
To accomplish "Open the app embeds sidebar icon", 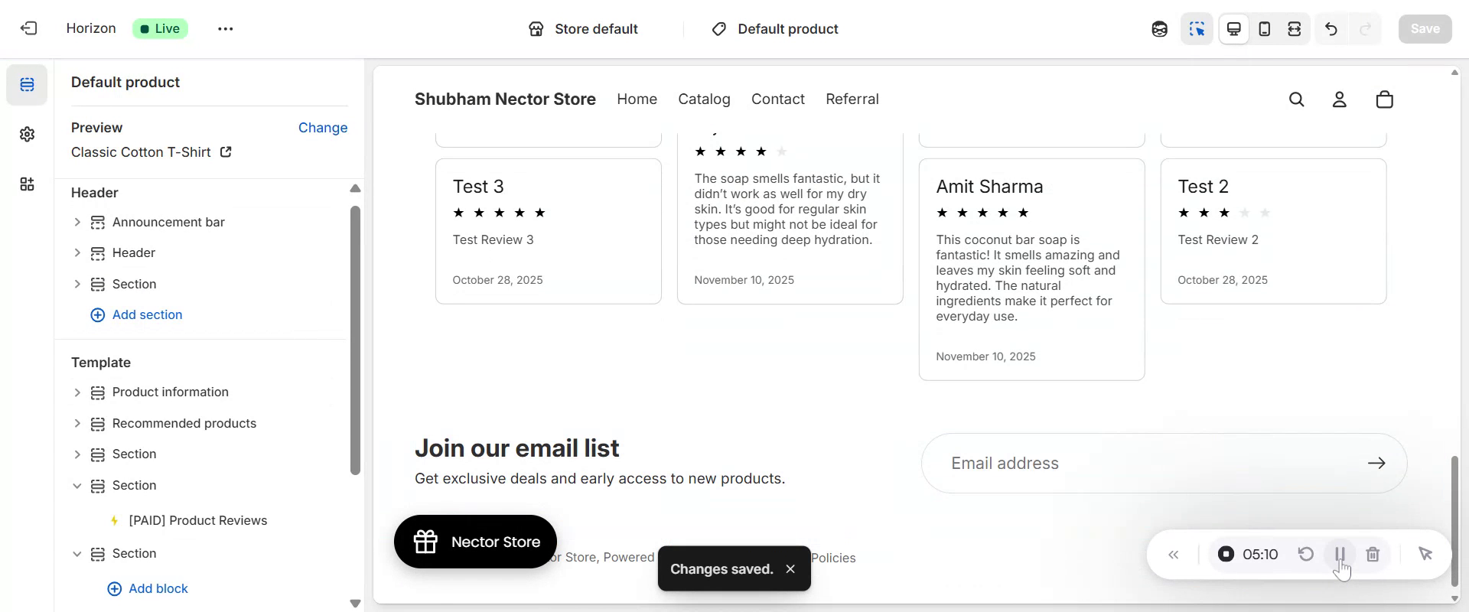I will (x=28, y=184).
